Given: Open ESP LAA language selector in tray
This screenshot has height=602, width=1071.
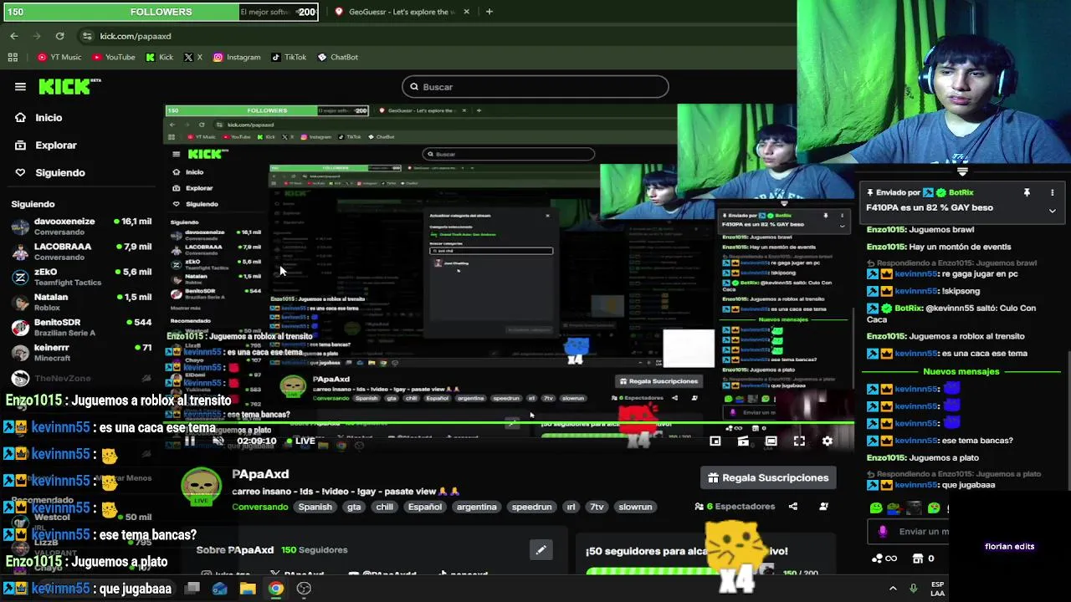Looking at the screenshot, I should pos(937,589).
